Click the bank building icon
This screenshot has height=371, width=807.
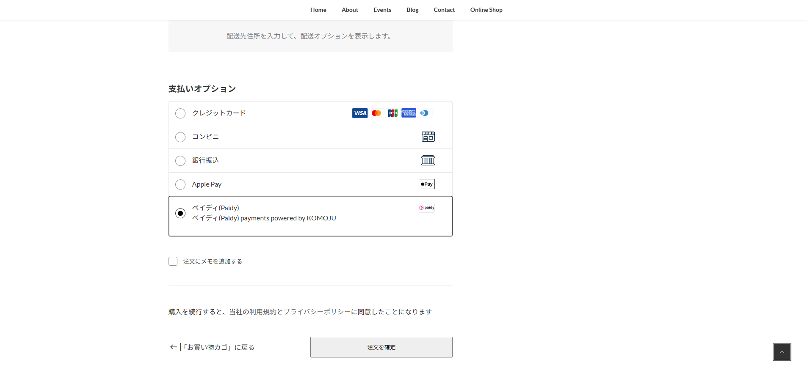tap(428, 160)
